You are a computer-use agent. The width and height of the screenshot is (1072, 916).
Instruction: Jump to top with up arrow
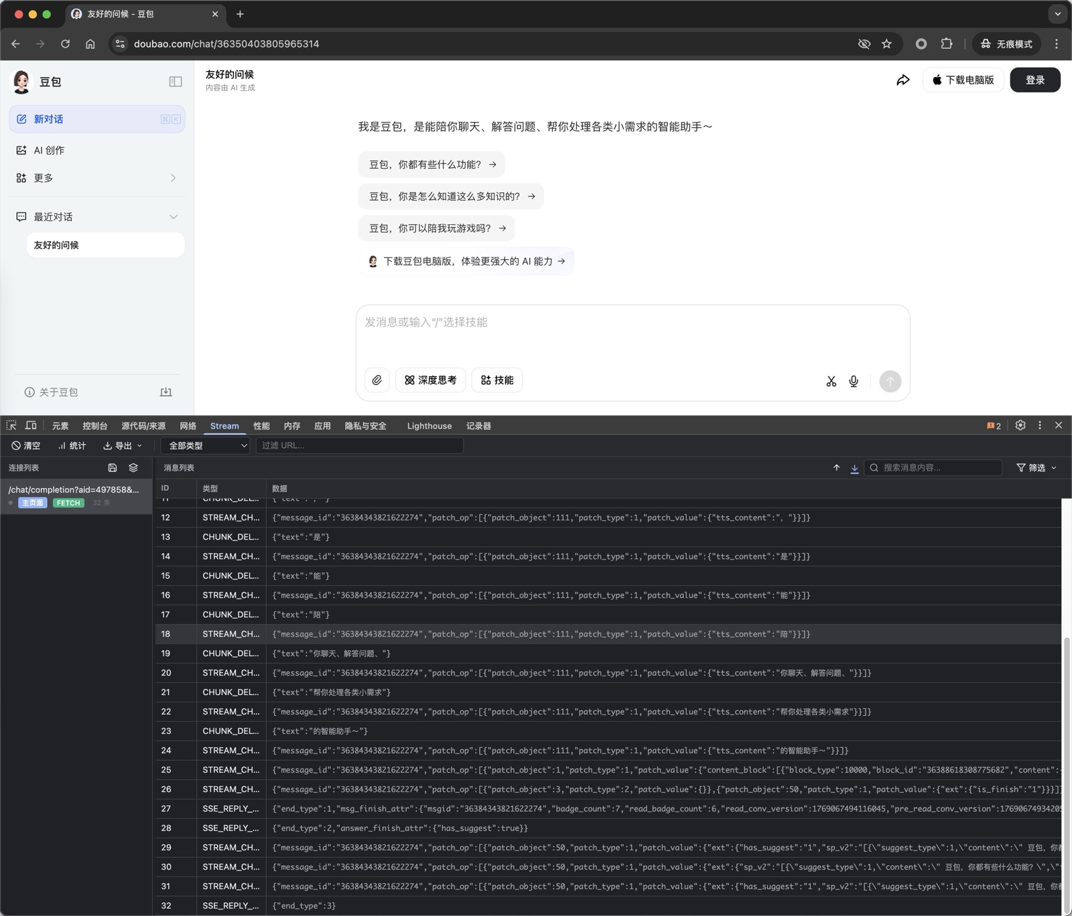click(836, 468)
